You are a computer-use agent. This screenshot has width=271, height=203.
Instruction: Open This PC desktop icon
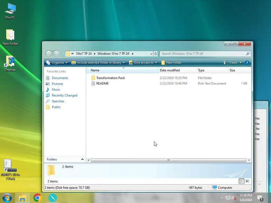[10, 11]
